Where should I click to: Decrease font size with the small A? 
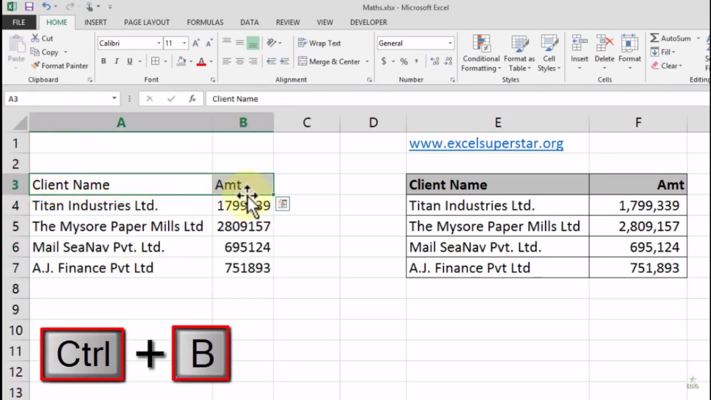click(209, 43)
